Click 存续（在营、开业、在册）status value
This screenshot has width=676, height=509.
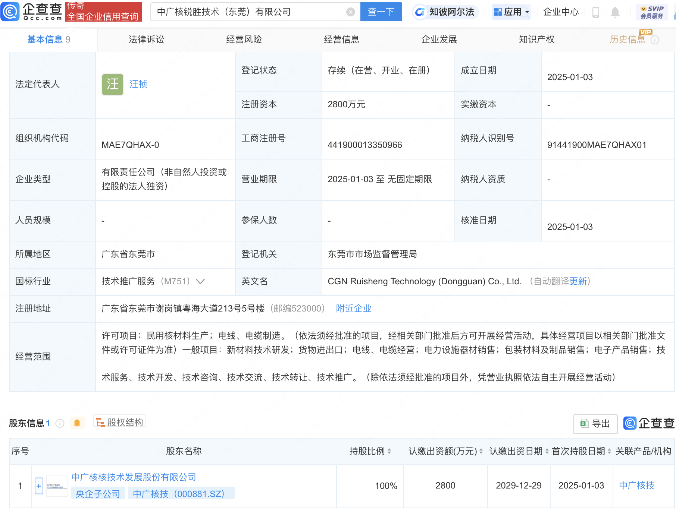[x=381, y=70]
